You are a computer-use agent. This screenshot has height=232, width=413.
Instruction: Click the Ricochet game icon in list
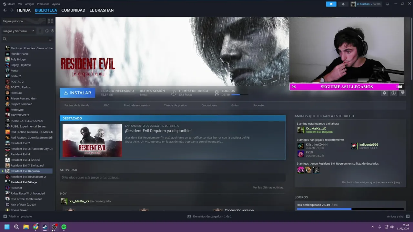[x=7, y=188]
